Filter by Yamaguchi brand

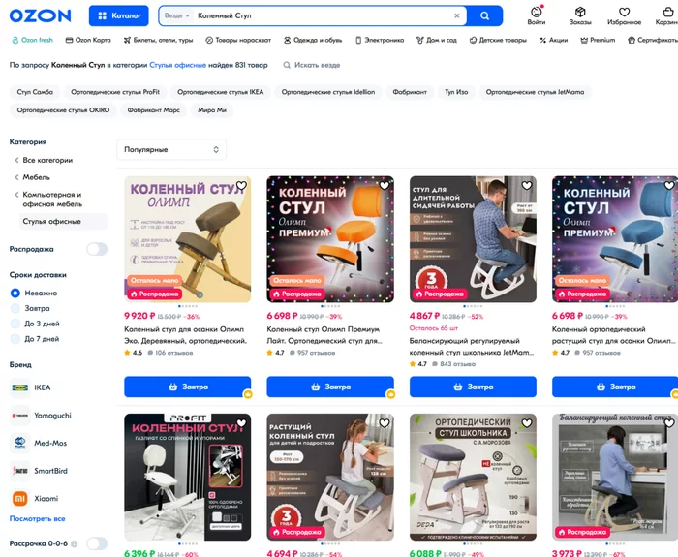[41, 416]
